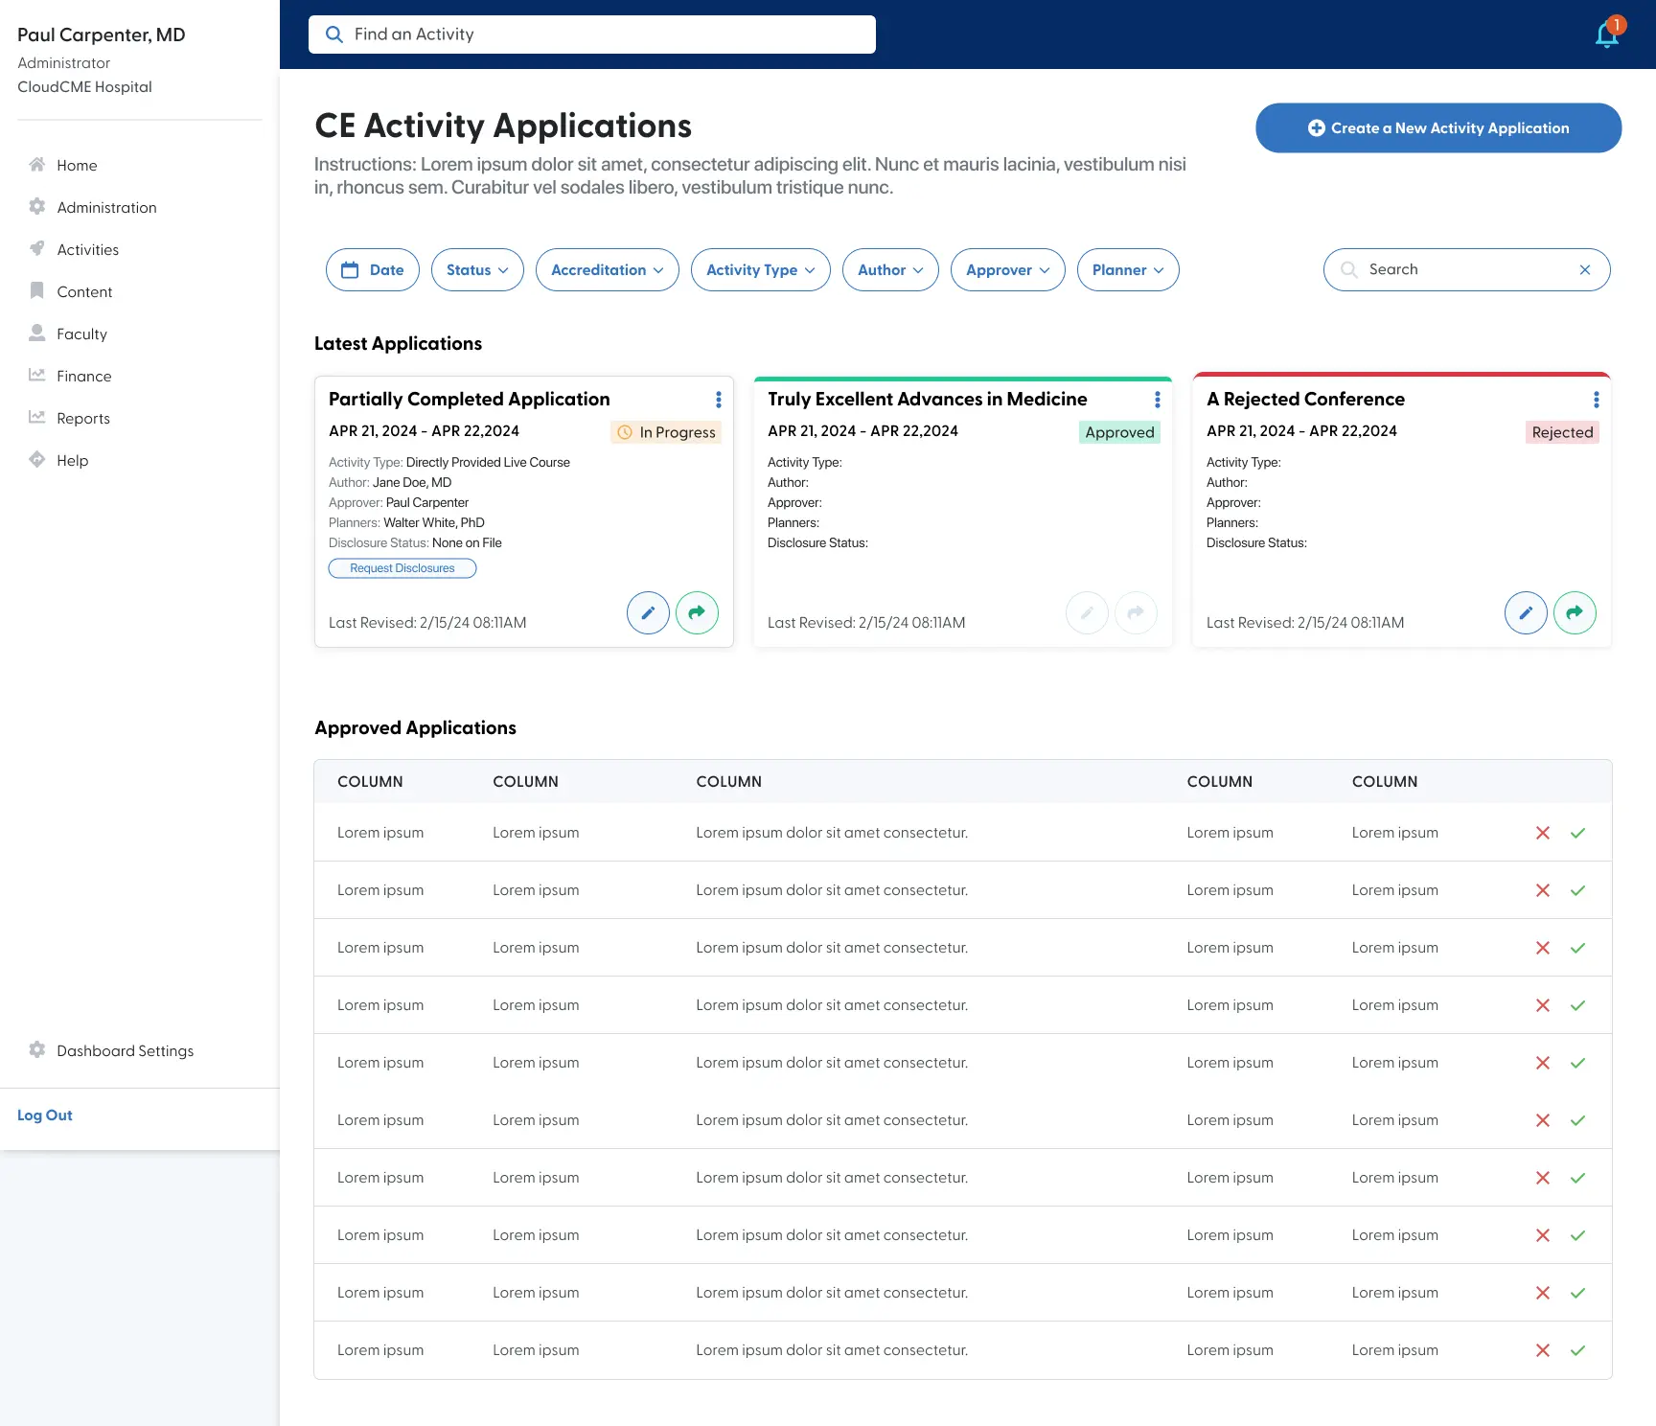Click red X in first table row
This screenshot has height=1426, width=1656.
point(1542,833)
